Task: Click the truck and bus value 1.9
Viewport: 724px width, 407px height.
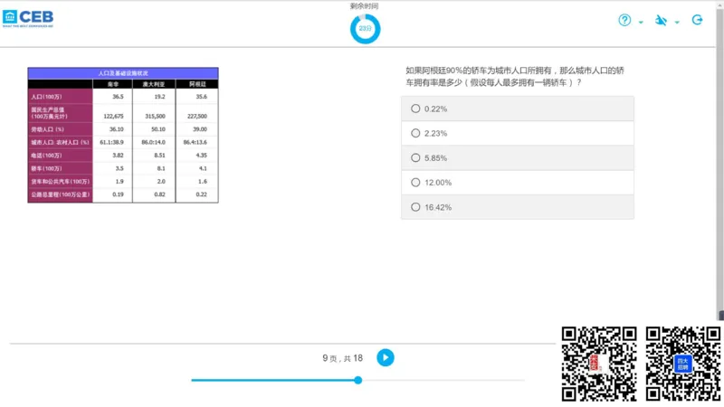Action: (x=119, y=182)
